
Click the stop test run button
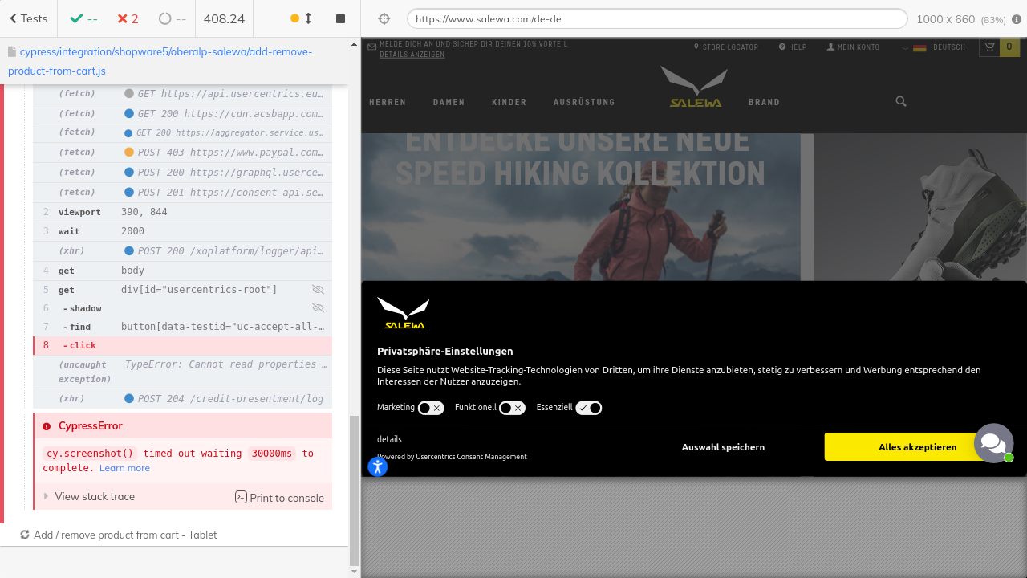pos(340,18)
